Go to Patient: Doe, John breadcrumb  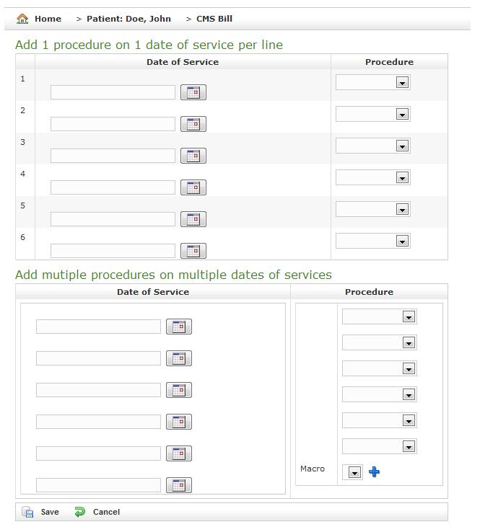point(128,19)
